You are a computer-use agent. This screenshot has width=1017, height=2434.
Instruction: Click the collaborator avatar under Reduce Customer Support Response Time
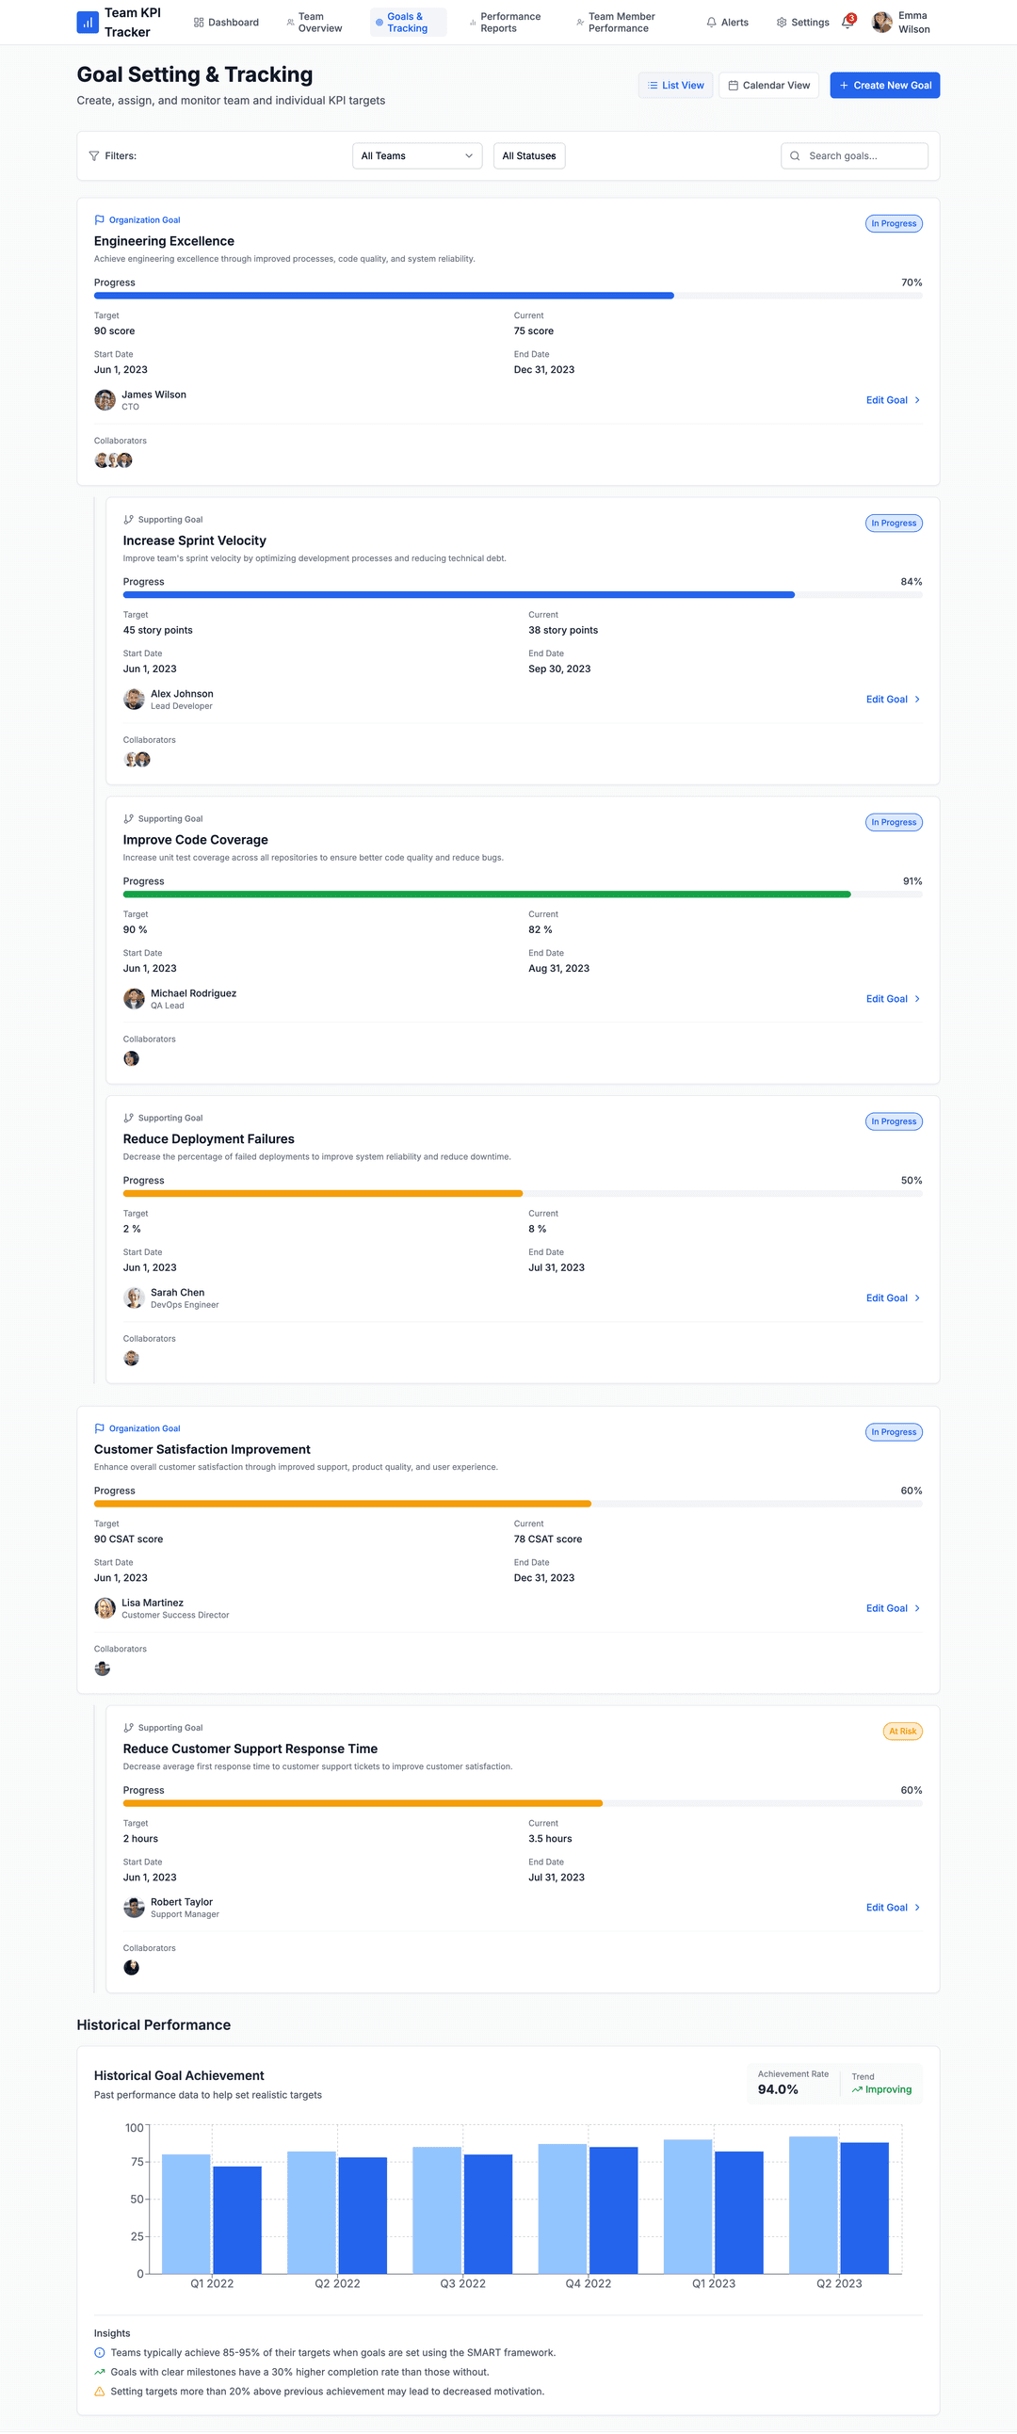point(132,1968)
